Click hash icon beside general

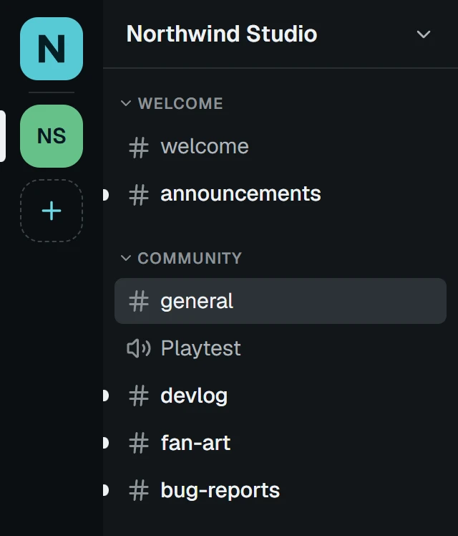139,301
